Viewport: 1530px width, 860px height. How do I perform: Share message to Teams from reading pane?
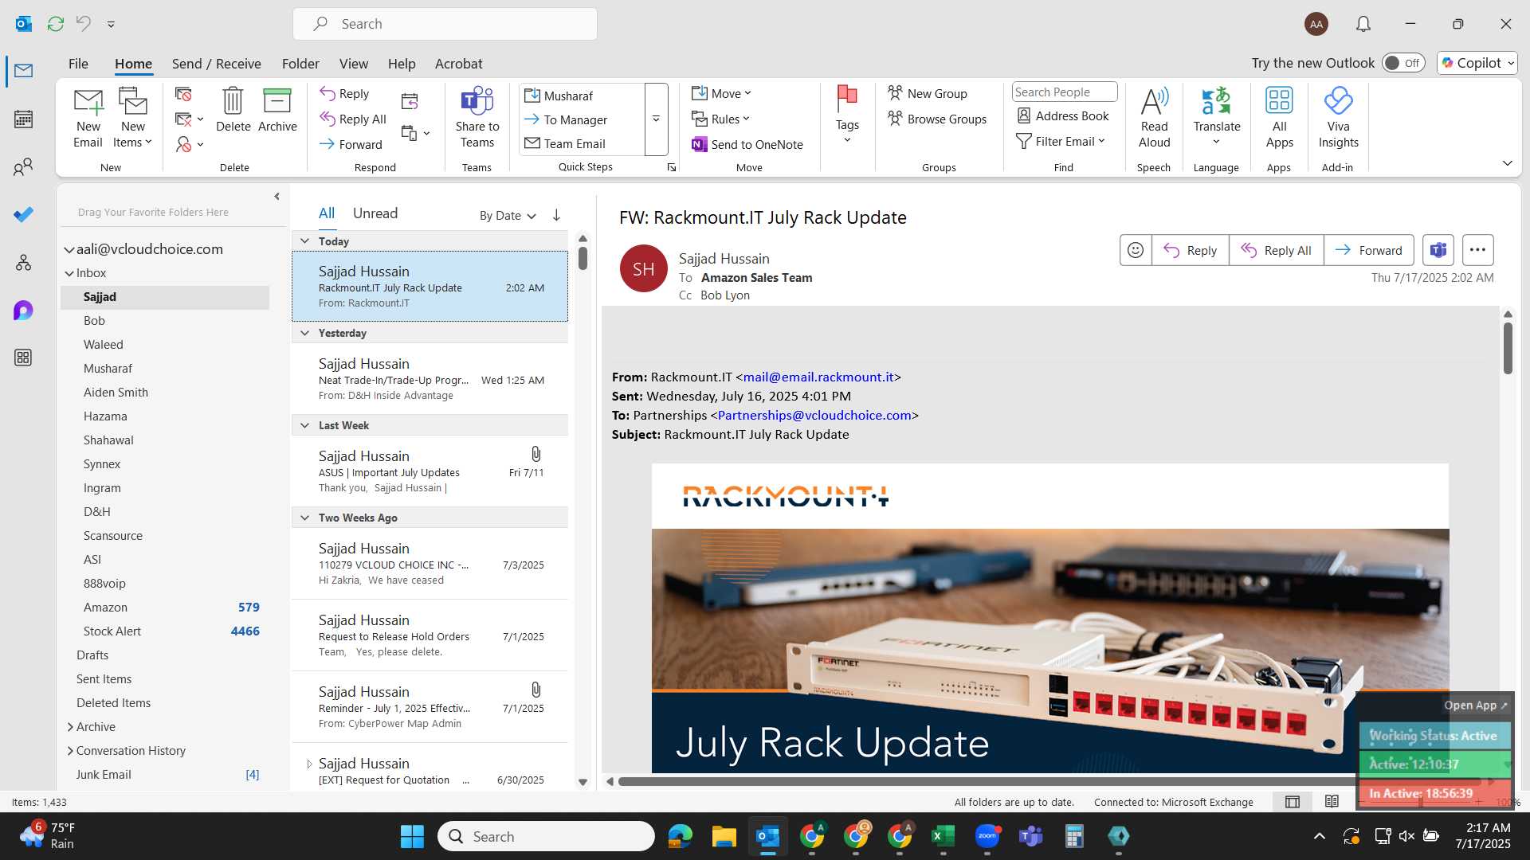1438,250
